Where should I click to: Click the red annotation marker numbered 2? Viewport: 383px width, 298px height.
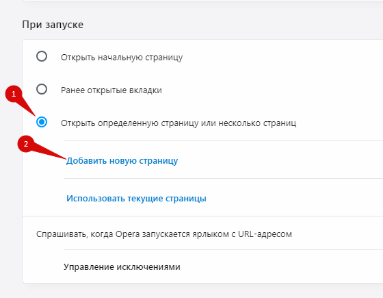coord(26,144)
